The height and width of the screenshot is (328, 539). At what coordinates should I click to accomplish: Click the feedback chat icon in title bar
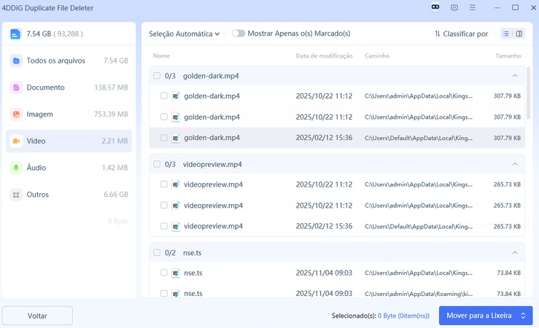[x=454, y=7]
